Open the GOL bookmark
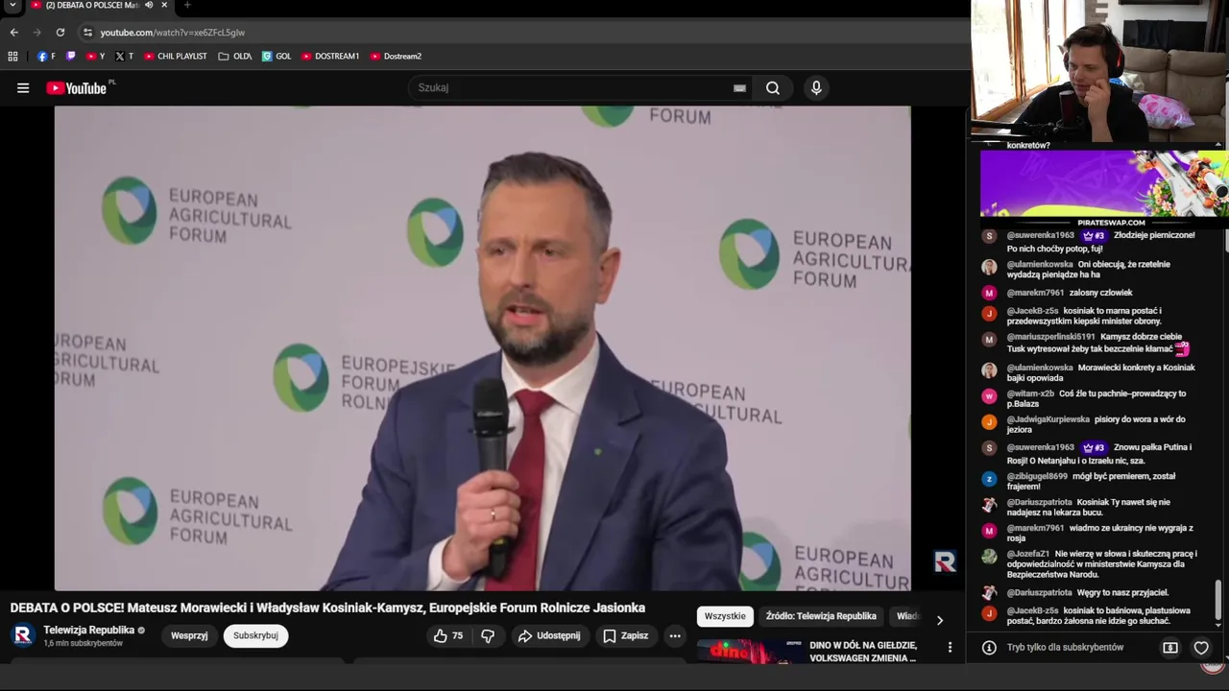The width and height of the screenshot is (1229, 691). coord(277,57)
